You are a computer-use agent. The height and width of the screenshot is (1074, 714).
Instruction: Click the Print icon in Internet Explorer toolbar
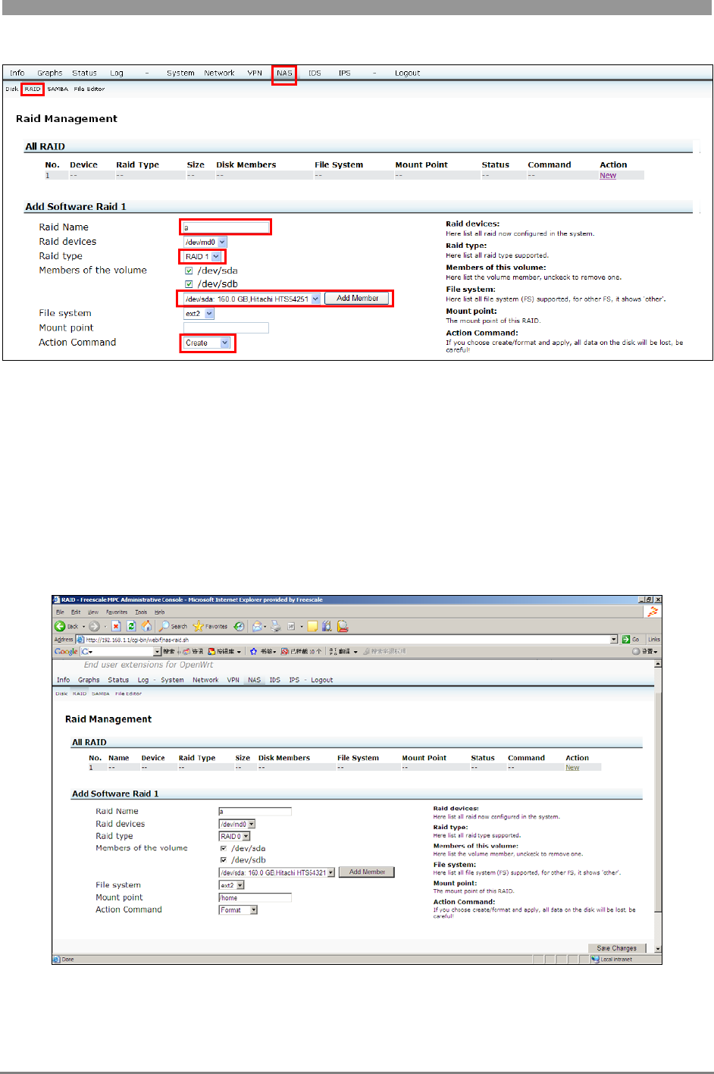pyautogui.click(x=276, y=626)
